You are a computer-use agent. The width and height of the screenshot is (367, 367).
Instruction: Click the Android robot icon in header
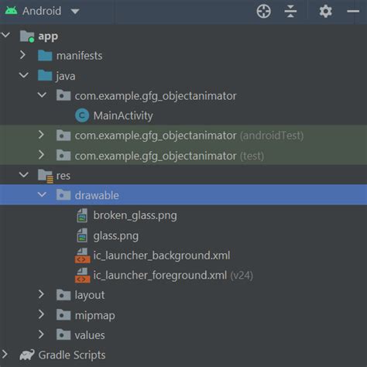pos(11,11)
